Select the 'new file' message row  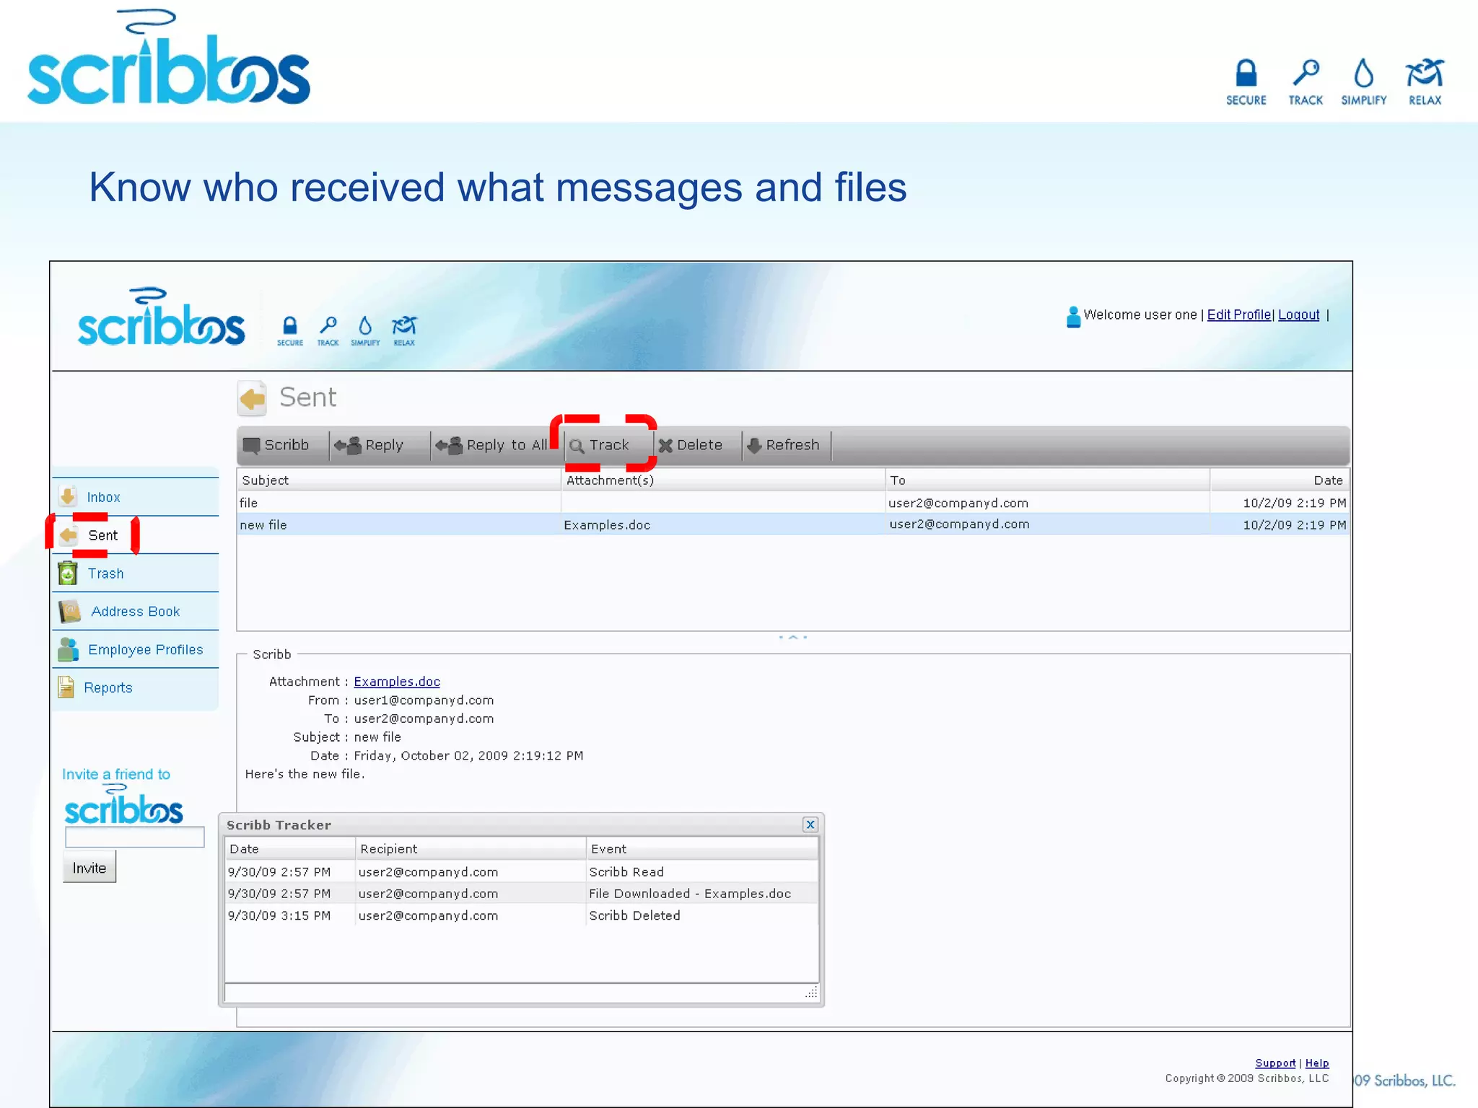click(x=793, y=524)
